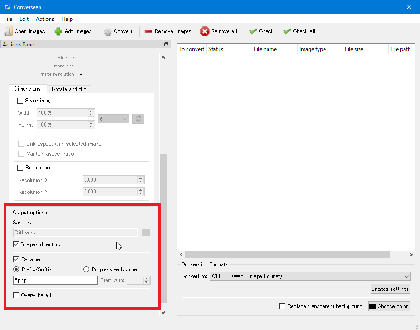Open the Convert to format dropdown
Image resolution: width=420 pixels, height=330 pixels.
click(310, 276)
